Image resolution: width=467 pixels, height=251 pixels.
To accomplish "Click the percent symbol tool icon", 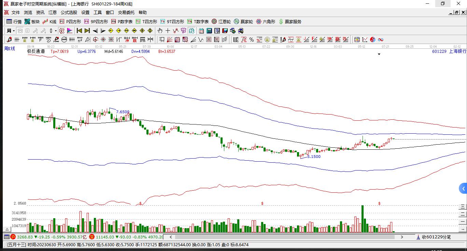I will [x=251, y=40].
